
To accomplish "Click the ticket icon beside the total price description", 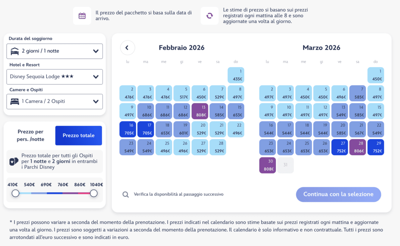I will coord(14,161).
